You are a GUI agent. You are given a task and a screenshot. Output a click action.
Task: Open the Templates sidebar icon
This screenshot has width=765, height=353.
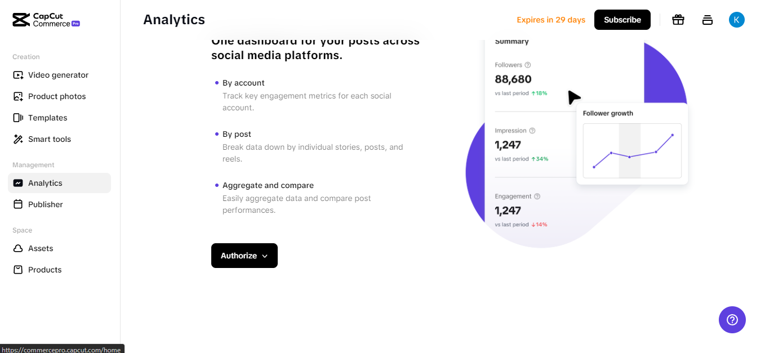point(18,118)
